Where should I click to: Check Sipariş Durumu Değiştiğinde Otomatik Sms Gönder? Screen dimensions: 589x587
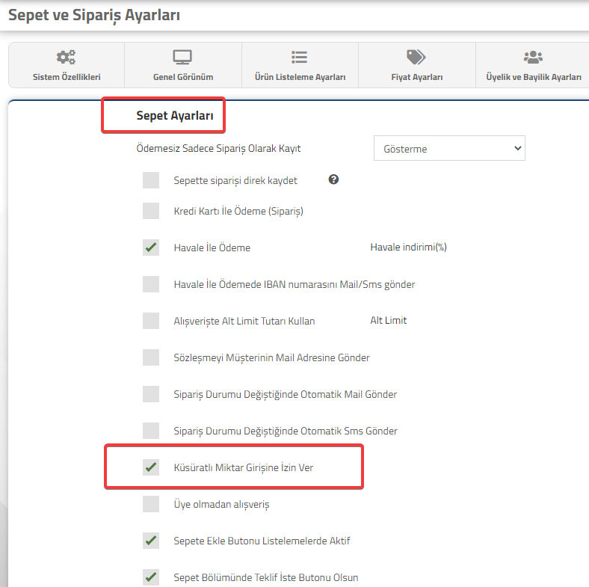151,431
